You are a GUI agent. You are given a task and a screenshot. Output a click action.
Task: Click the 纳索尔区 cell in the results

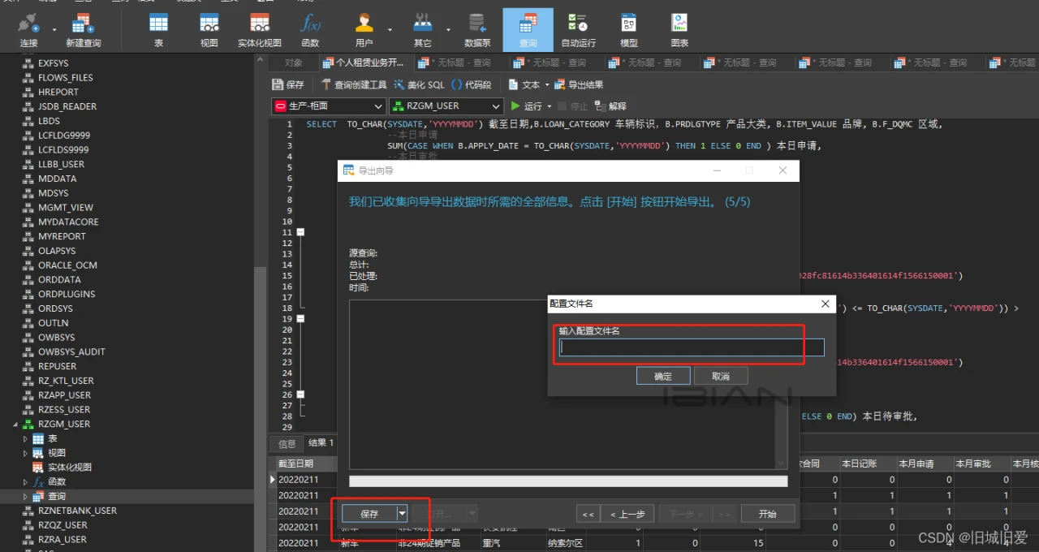point(565,543)
